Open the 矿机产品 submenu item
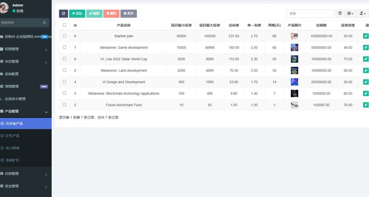The height and width of the screenshot is (197, 369). pos(12,136)
